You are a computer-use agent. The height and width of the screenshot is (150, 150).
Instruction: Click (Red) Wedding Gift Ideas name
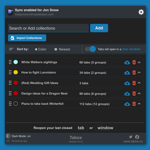coord(40,83)
